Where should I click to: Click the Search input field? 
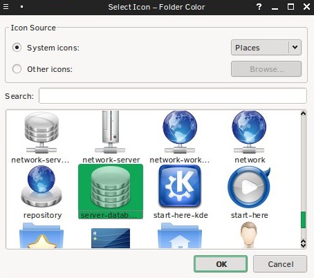173,96
